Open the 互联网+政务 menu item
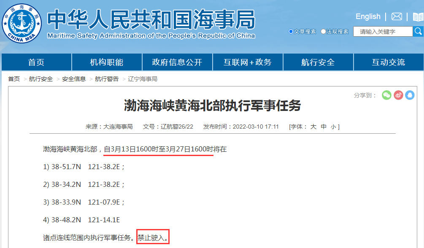This screenshot has height=248, width=424. click(x=248, y=62)
